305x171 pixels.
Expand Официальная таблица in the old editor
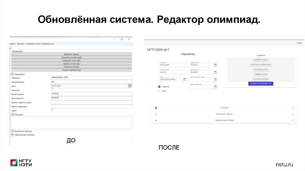pyautogui.click(x=13, y=135)
